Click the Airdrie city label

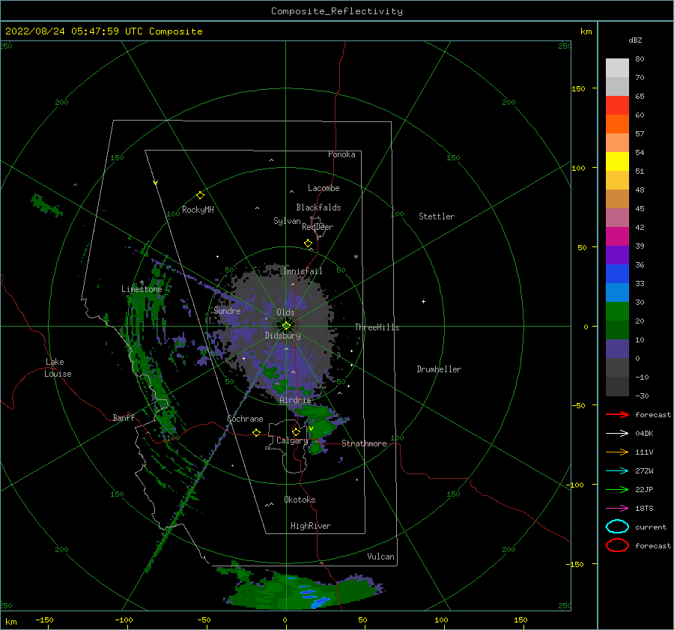(295, 400)
